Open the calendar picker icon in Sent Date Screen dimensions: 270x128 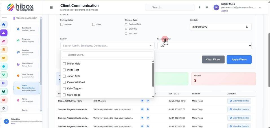click(x=247, y=27)
